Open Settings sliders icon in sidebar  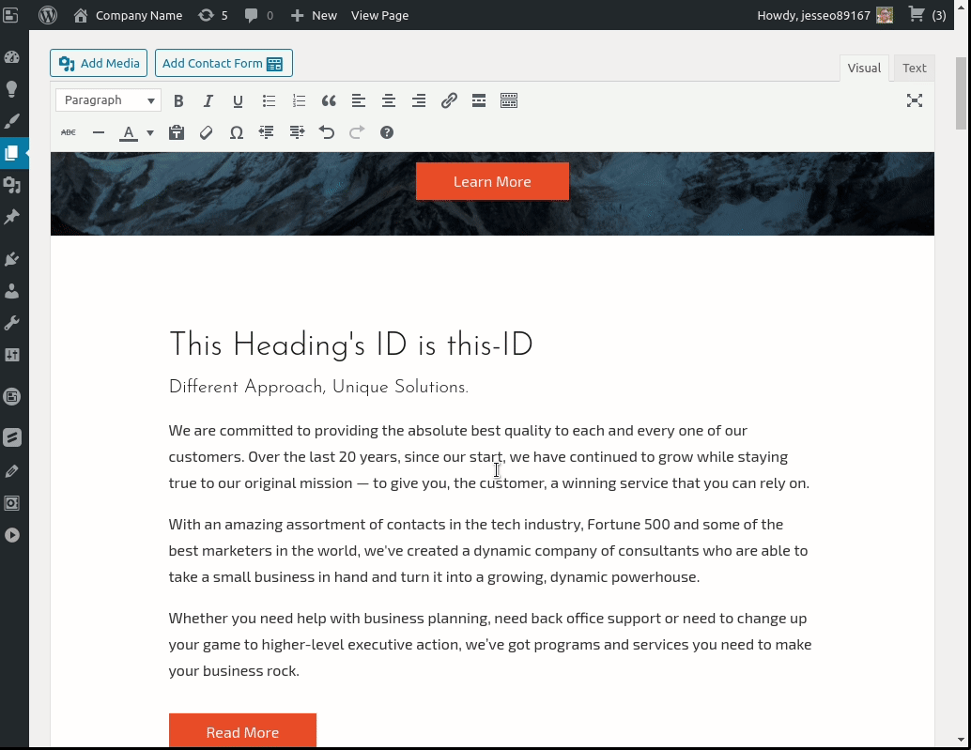(x=12, y=355)
